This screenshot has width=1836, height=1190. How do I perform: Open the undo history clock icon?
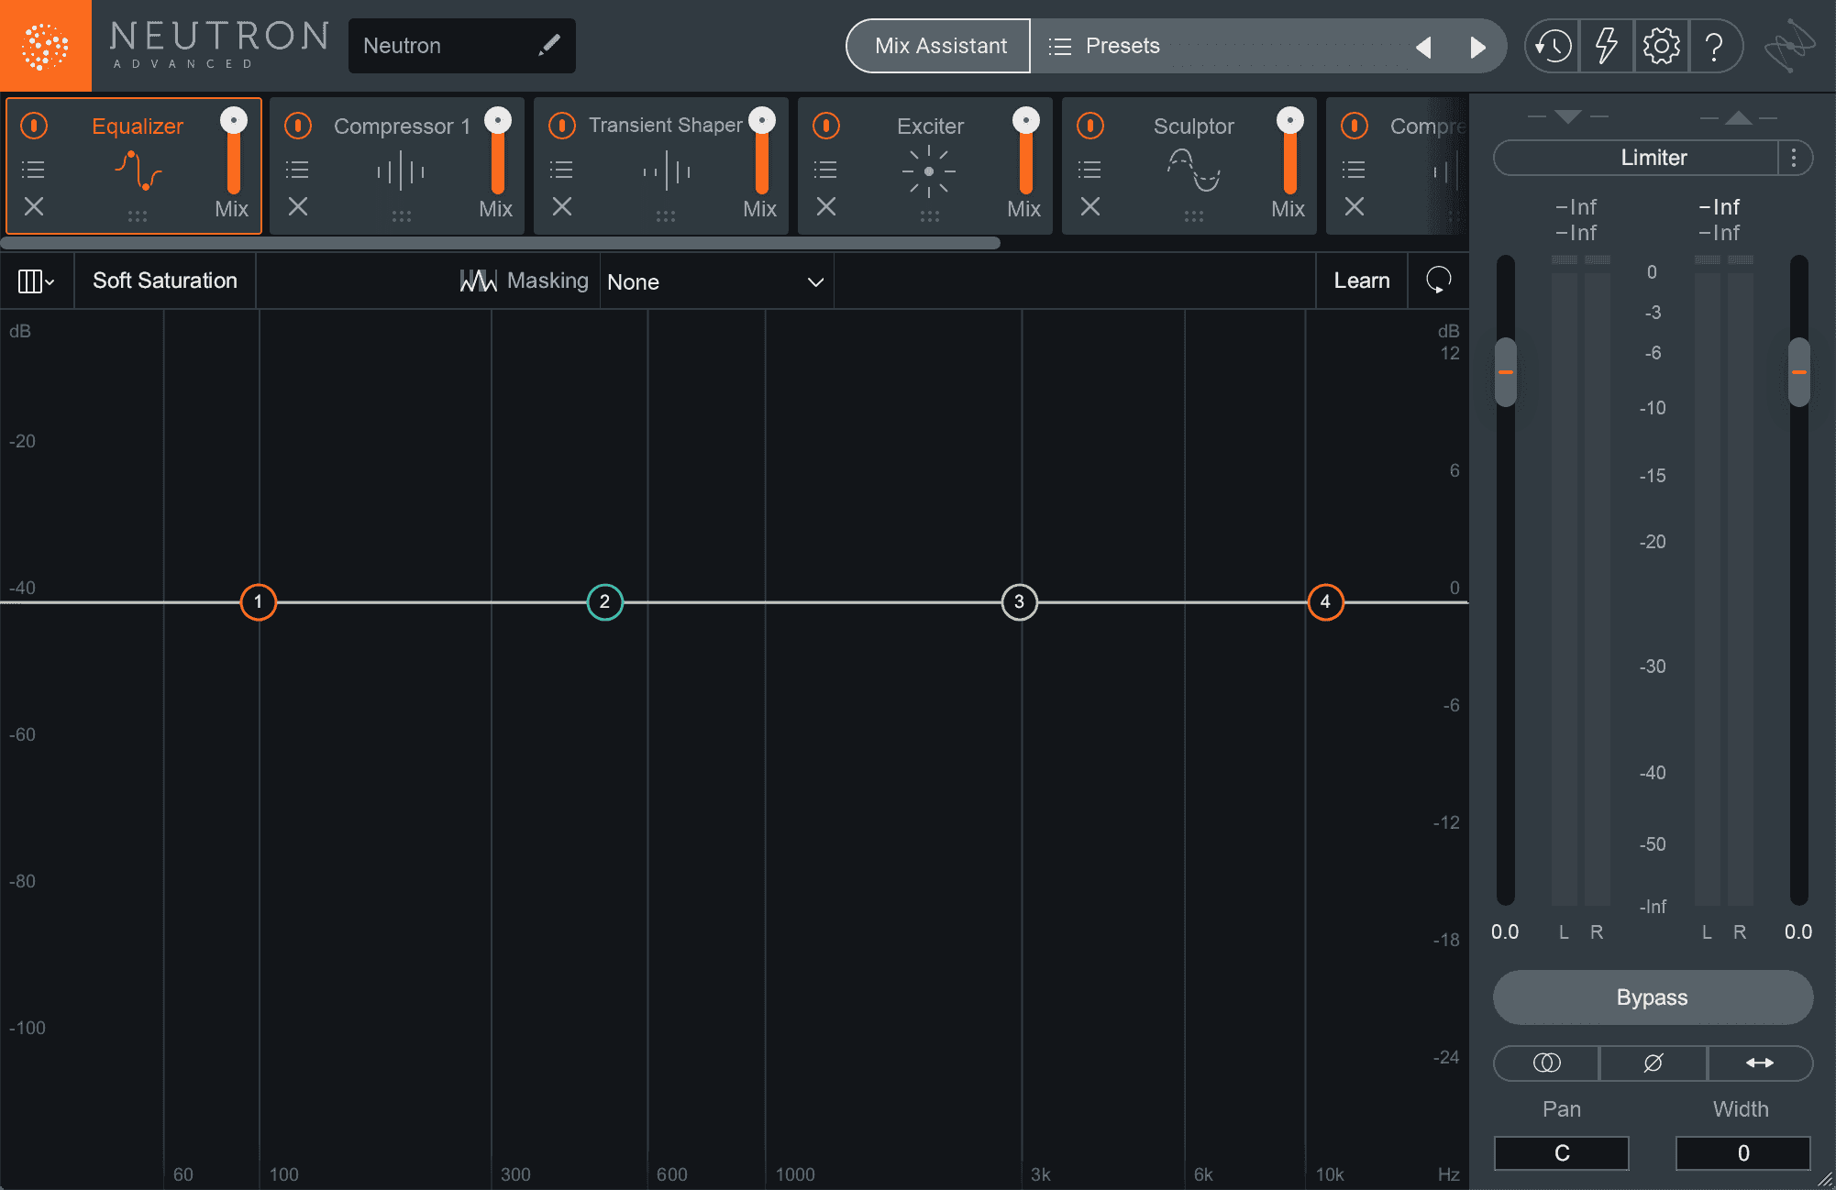(x=1553, y=45)
